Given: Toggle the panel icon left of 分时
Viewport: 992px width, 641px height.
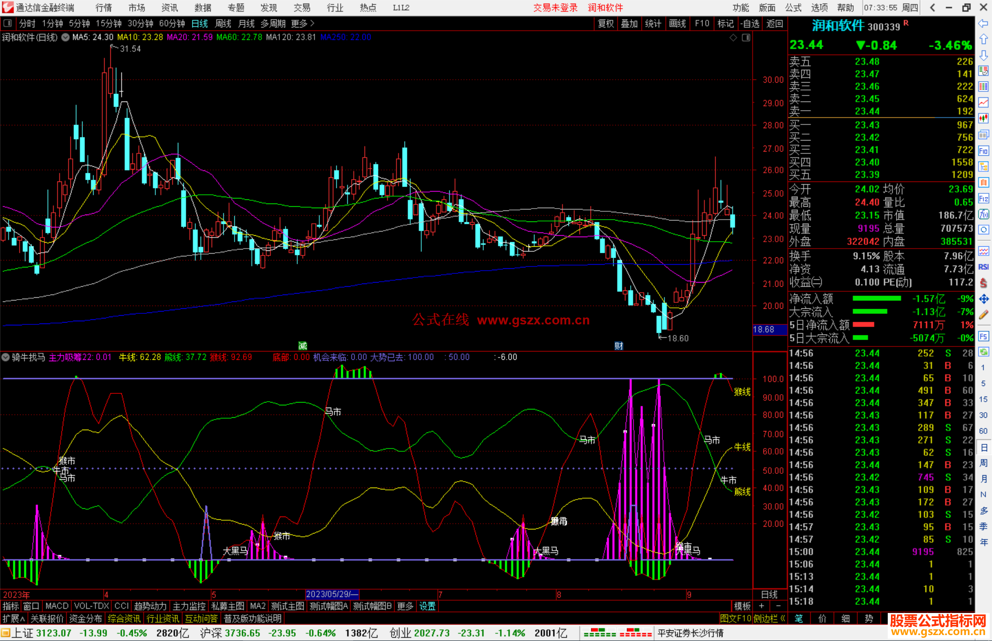Looking at the screenshot, I should [8, 23].
